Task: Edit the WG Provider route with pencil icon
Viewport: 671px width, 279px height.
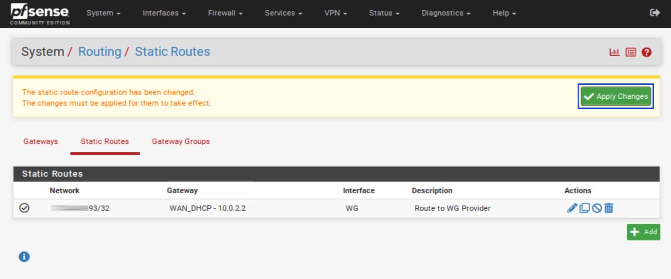Action: [x=572, y=208]
